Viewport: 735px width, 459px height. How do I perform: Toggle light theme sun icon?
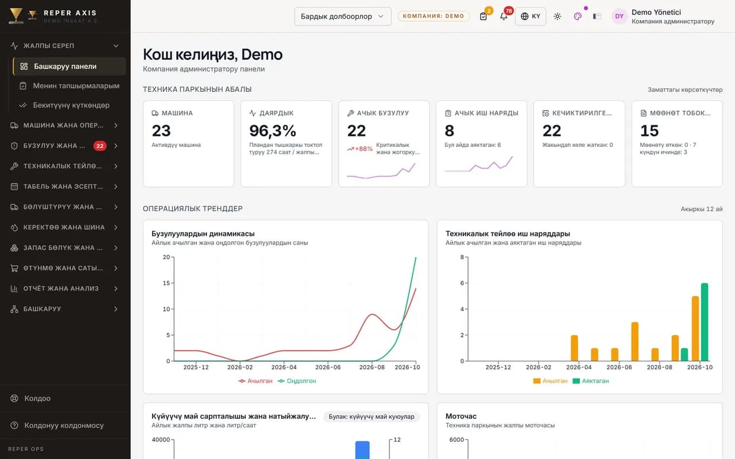(557, 16)
